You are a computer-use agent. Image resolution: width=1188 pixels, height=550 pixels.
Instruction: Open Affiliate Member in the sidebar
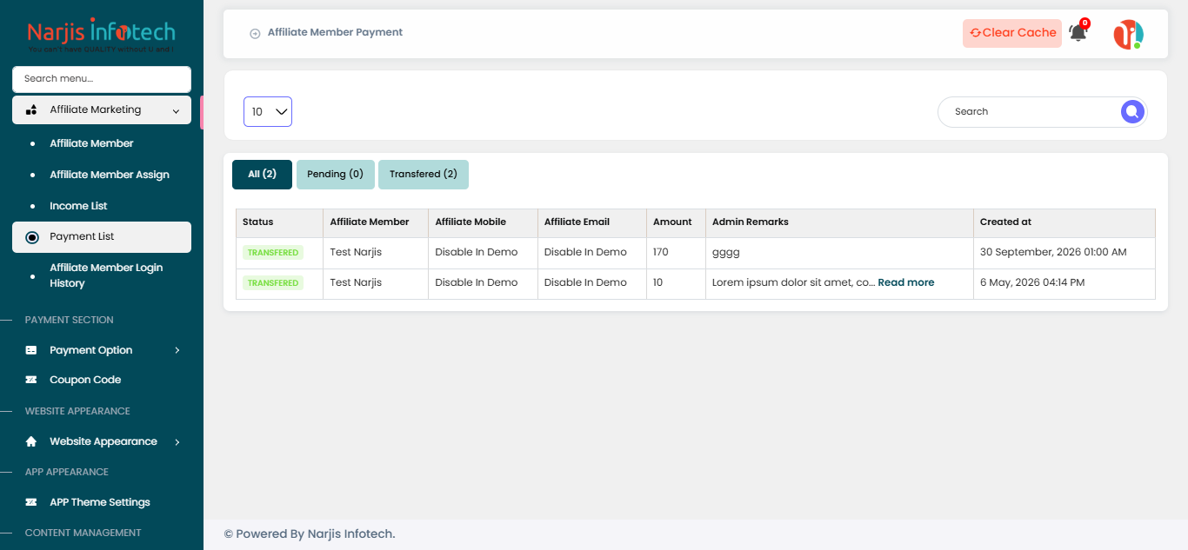pyautogui.click(x=91, y=143)
